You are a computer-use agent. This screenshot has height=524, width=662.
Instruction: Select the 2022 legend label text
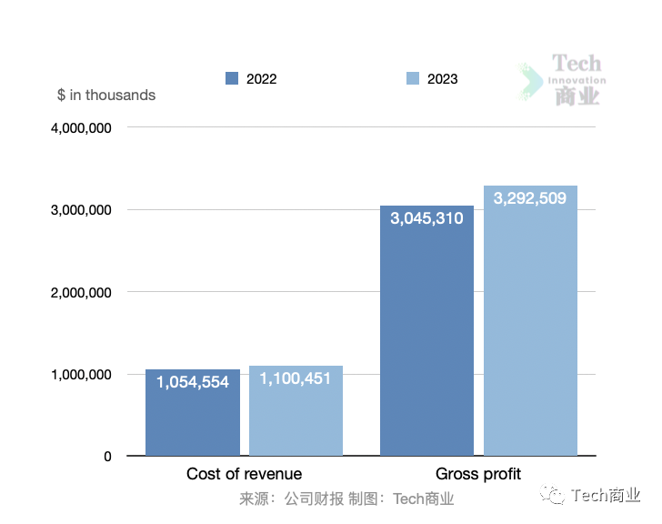(261, 79)
